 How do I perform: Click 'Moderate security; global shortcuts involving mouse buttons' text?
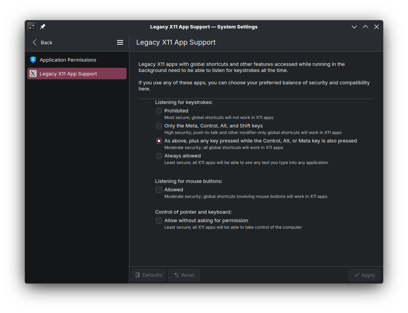[x=246, y=197]
